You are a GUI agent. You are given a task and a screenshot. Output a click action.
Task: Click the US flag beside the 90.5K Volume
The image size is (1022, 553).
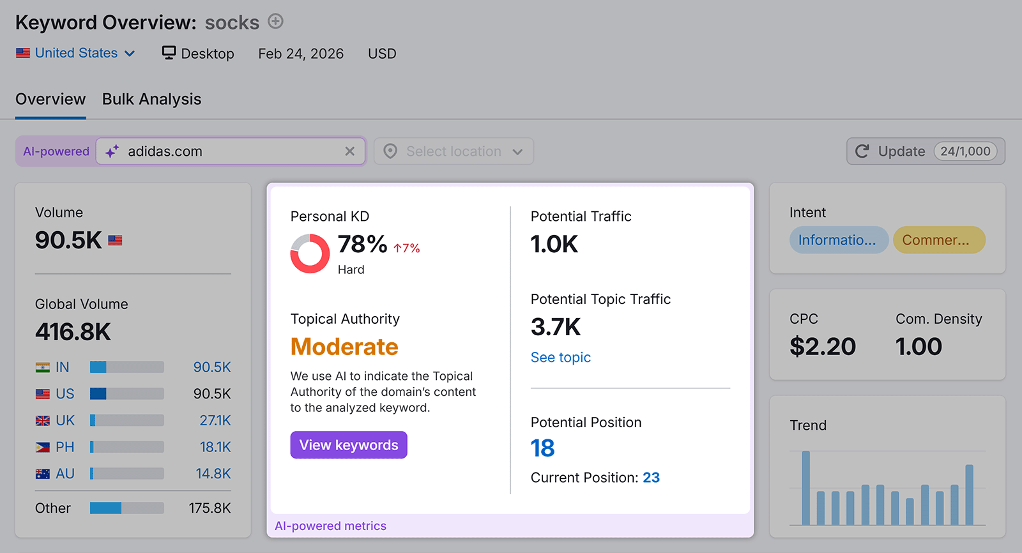115,240
